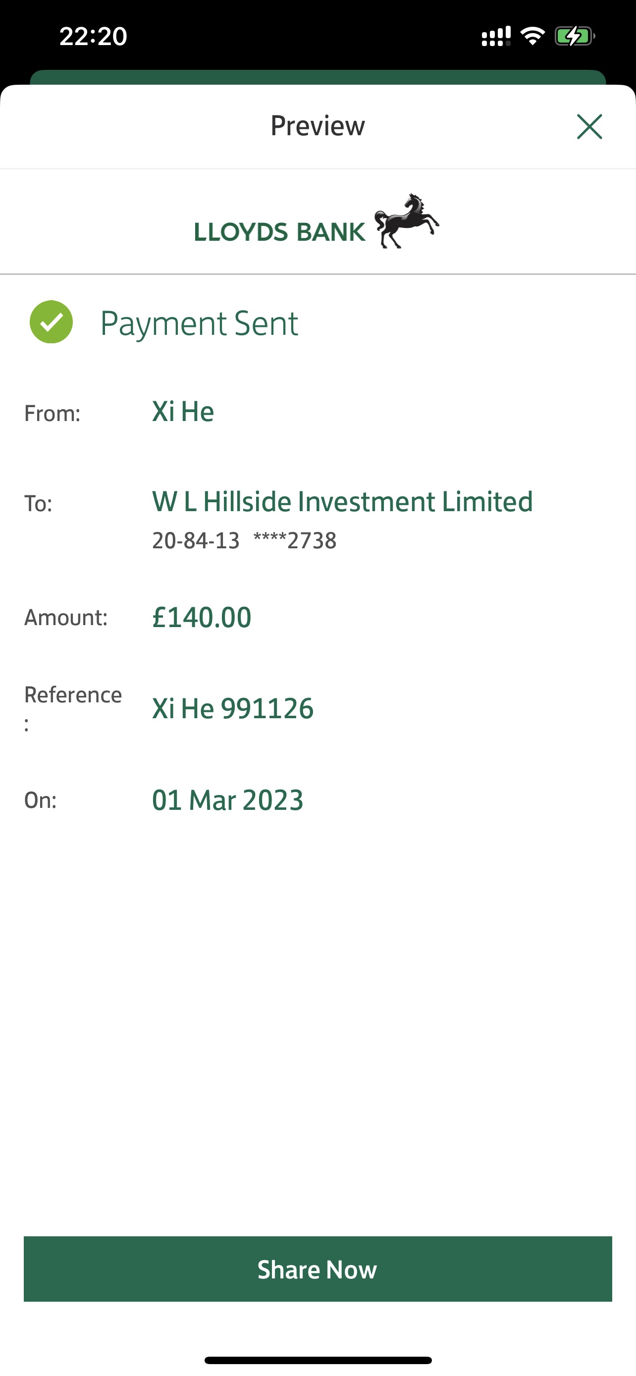Viewport: 636px width, 1376px height.
Task: Select the sender name Xi He
Action: 183,412
